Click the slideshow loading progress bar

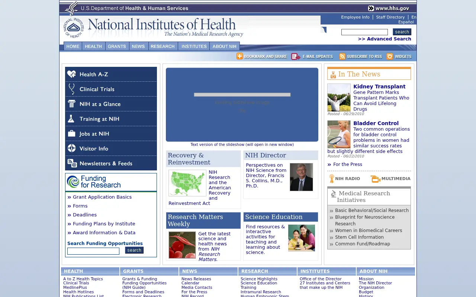tap(242, 95)
